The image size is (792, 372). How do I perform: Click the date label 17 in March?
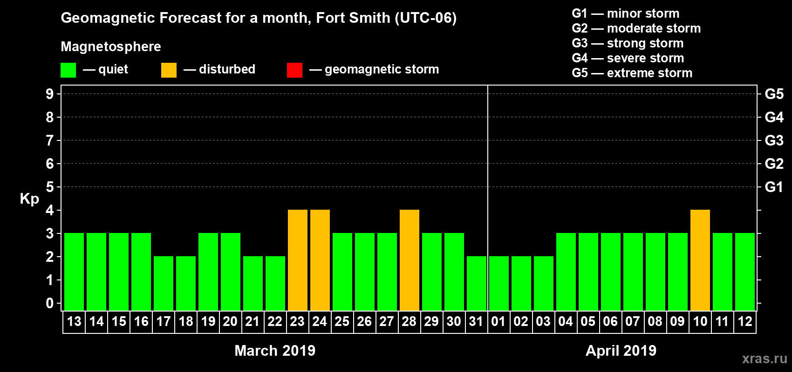pos(164,322)
